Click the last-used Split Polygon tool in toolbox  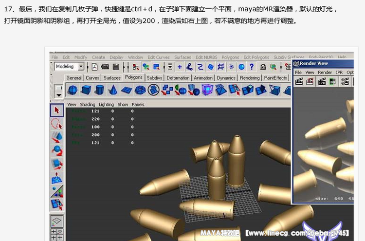coord(57,204)
